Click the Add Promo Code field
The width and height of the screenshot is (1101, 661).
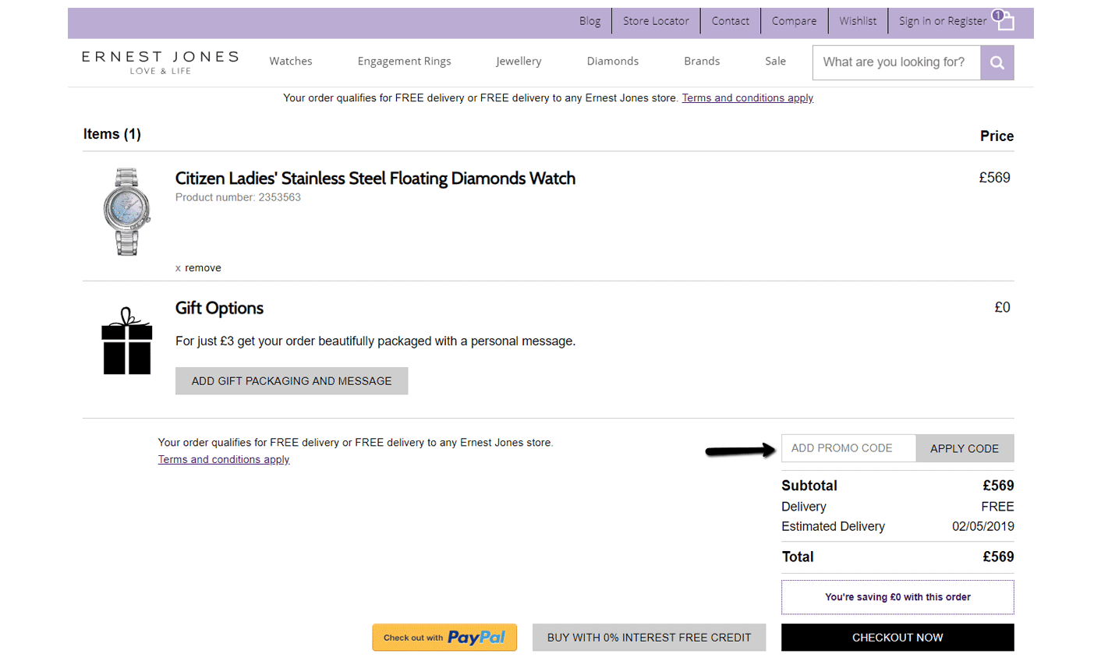(x=848, y=448)
